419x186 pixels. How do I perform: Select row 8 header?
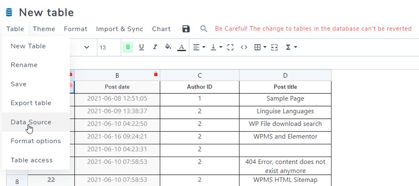17,181
